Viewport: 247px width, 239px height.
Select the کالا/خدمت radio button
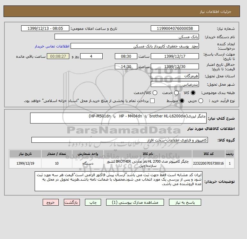[155, 93]
